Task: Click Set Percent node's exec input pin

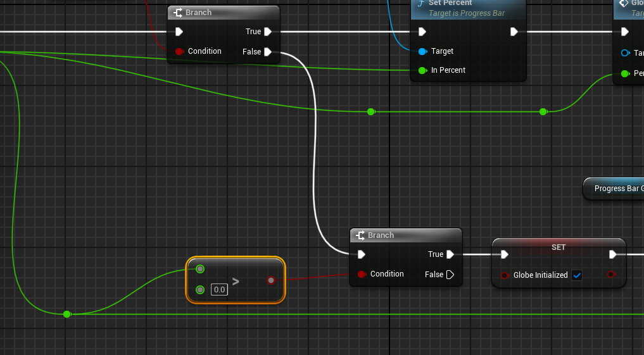Action: 422,32
